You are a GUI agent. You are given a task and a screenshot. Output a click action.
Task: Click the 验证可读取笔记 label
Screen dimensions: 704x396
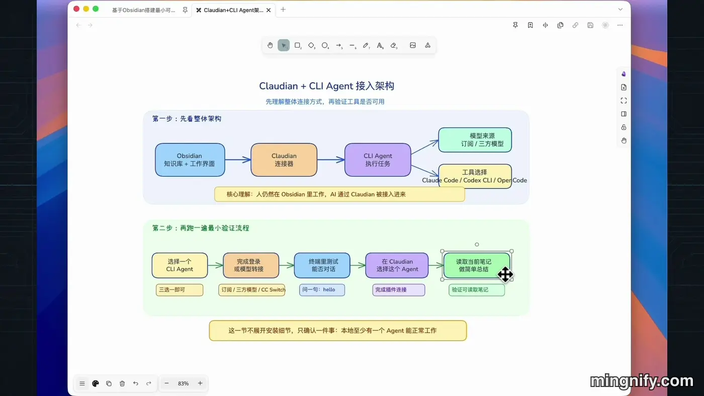pos(477,290)
